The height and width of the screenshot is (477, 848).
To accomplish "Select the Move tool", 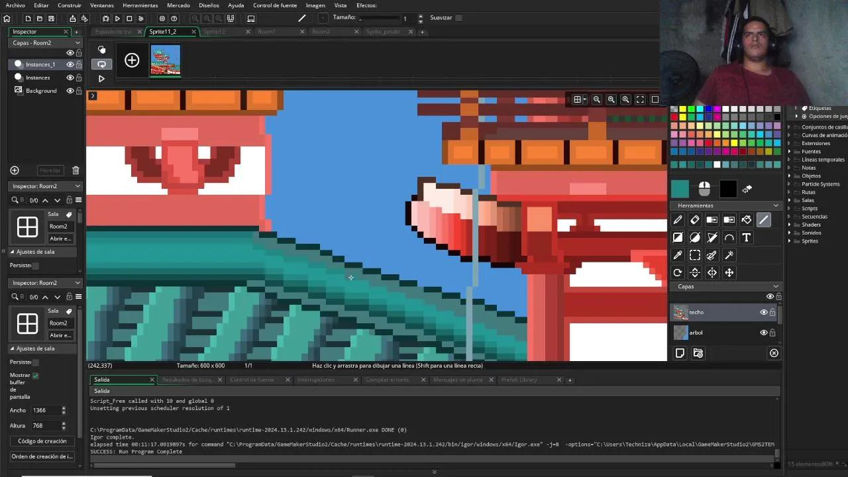I will pos(729,272).
